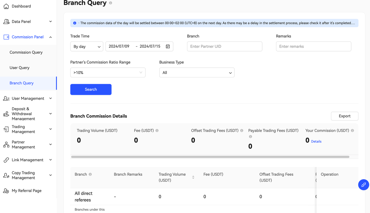Click info icon beside Fee (USDT) summary
This screenshot has height=213, width=370.
pos(157,131)
